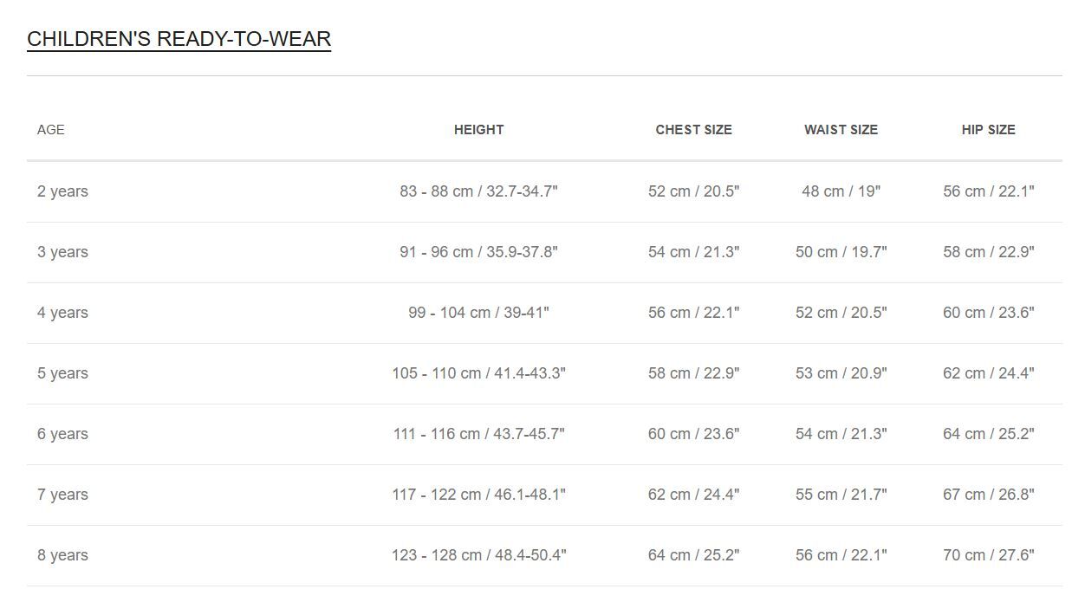Click the HEIGHT column header
The image size is (1085, 602).
point(478,130)
